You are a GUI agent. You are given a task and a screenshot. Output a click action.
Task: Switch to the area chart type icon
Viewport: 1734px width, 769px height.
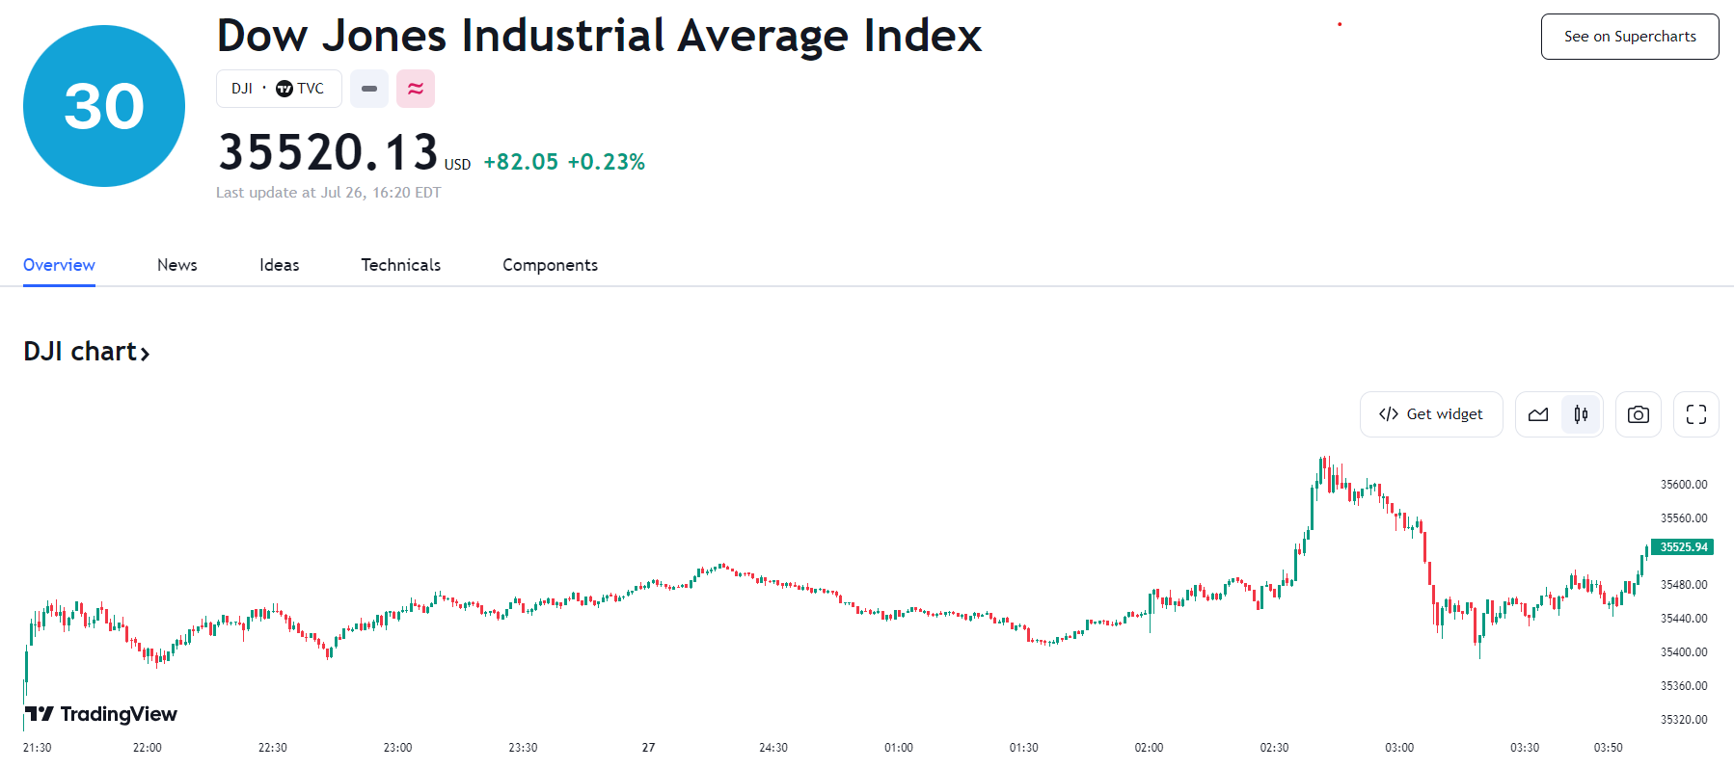(x=1538, y=414)
